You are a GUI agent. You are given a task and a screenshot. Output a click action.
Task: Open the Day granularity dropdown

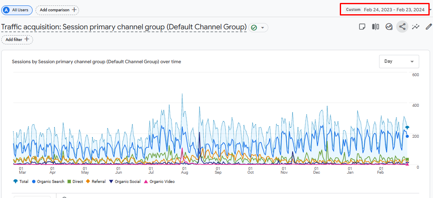(x=399, y=61)
